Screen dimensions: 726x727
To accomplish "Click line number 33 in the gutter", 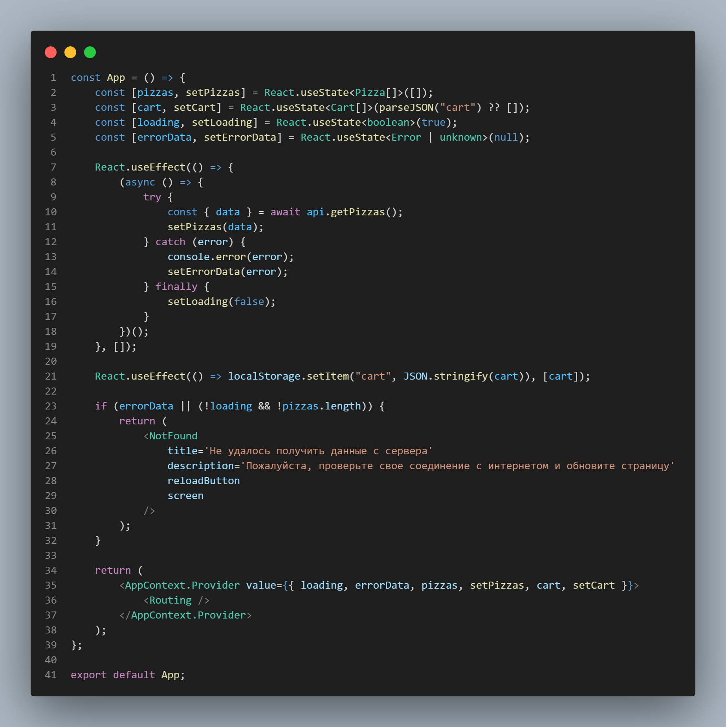I will (x=51, y=556).
